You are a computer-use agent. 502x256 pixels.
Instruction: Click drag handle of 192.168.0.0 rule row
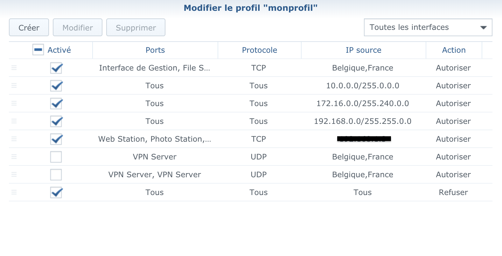(14, 121)
